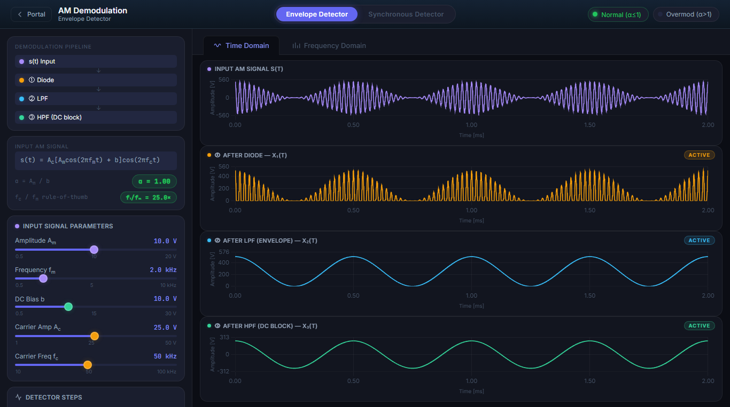Click the back chevron icon in Portal button
730x407 pixels.
[20, 14]
